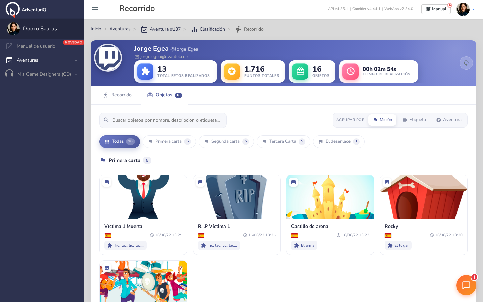This screenshot has height=302, width=483.
Task: Open the Rocky doghouse thumbnail
Action: (x=424, y=197)
